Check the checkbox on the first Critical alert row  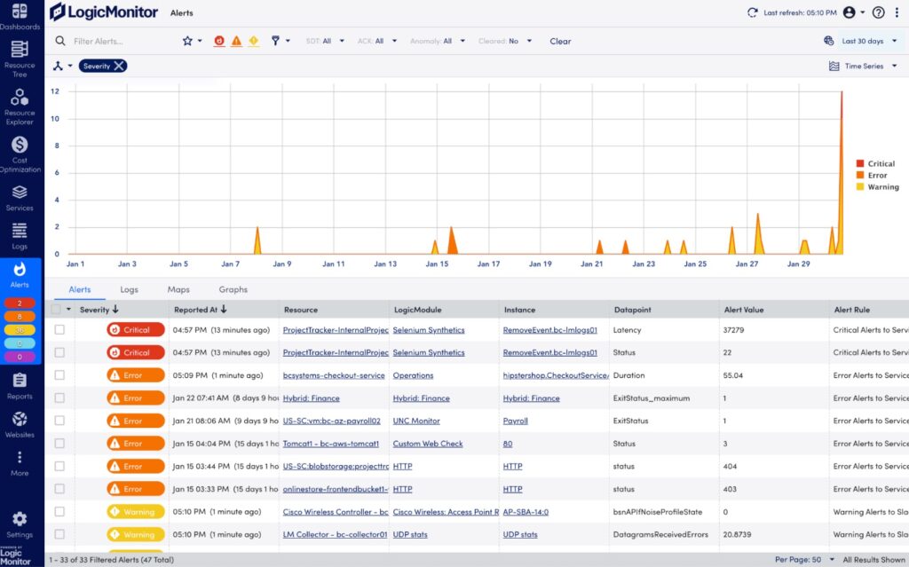coord(60,329)
